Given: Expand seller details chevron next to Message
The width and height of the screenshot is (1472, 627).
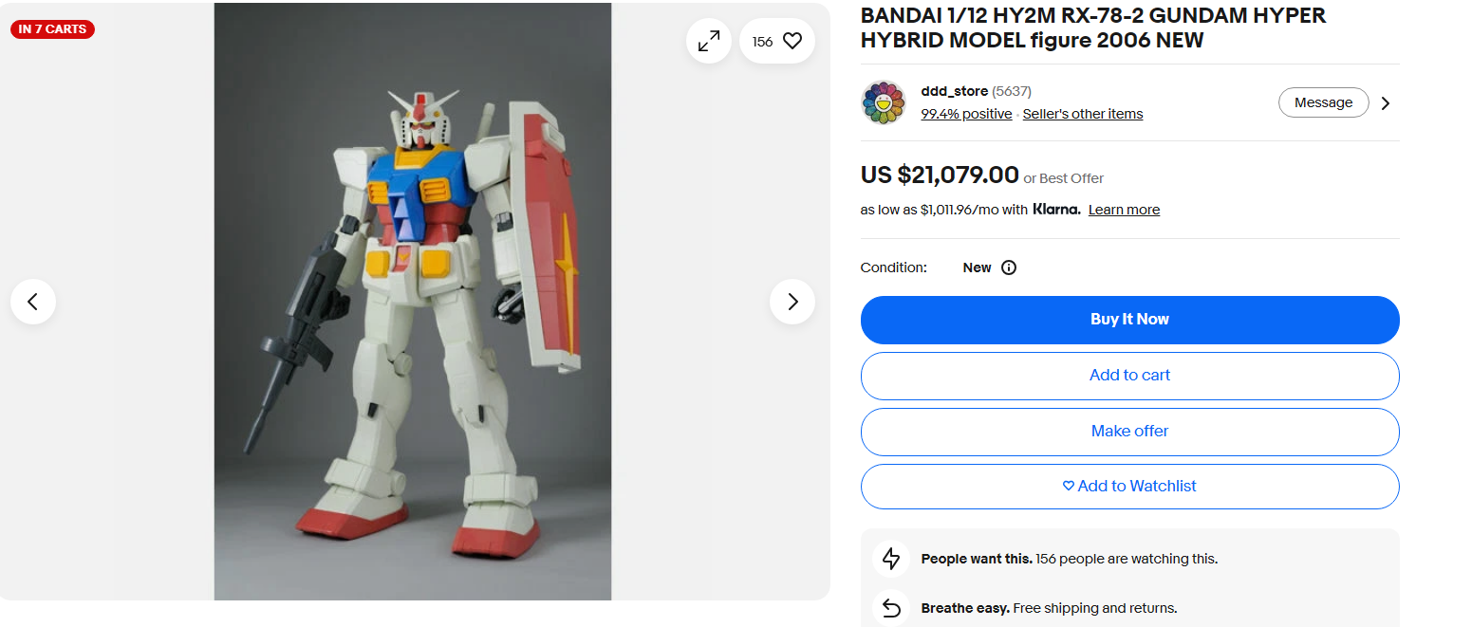Looking at the screenshot, I should 1386,103.
